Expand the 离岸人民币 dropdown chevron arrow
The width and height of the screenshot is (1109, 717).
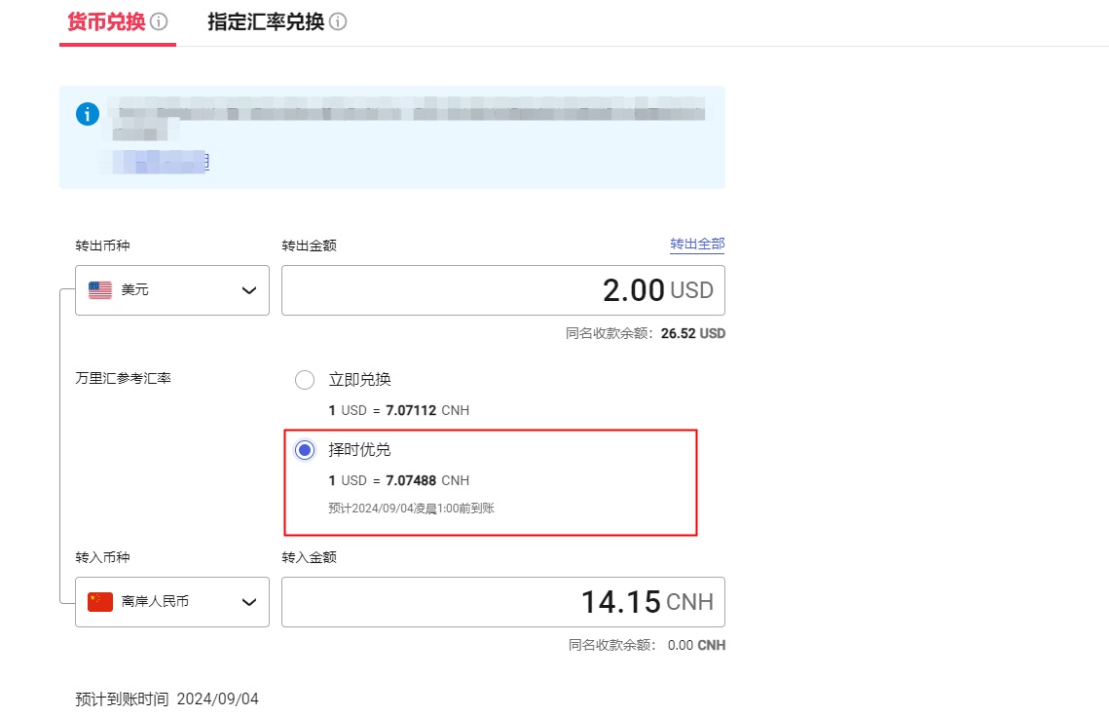click(248, 602)
